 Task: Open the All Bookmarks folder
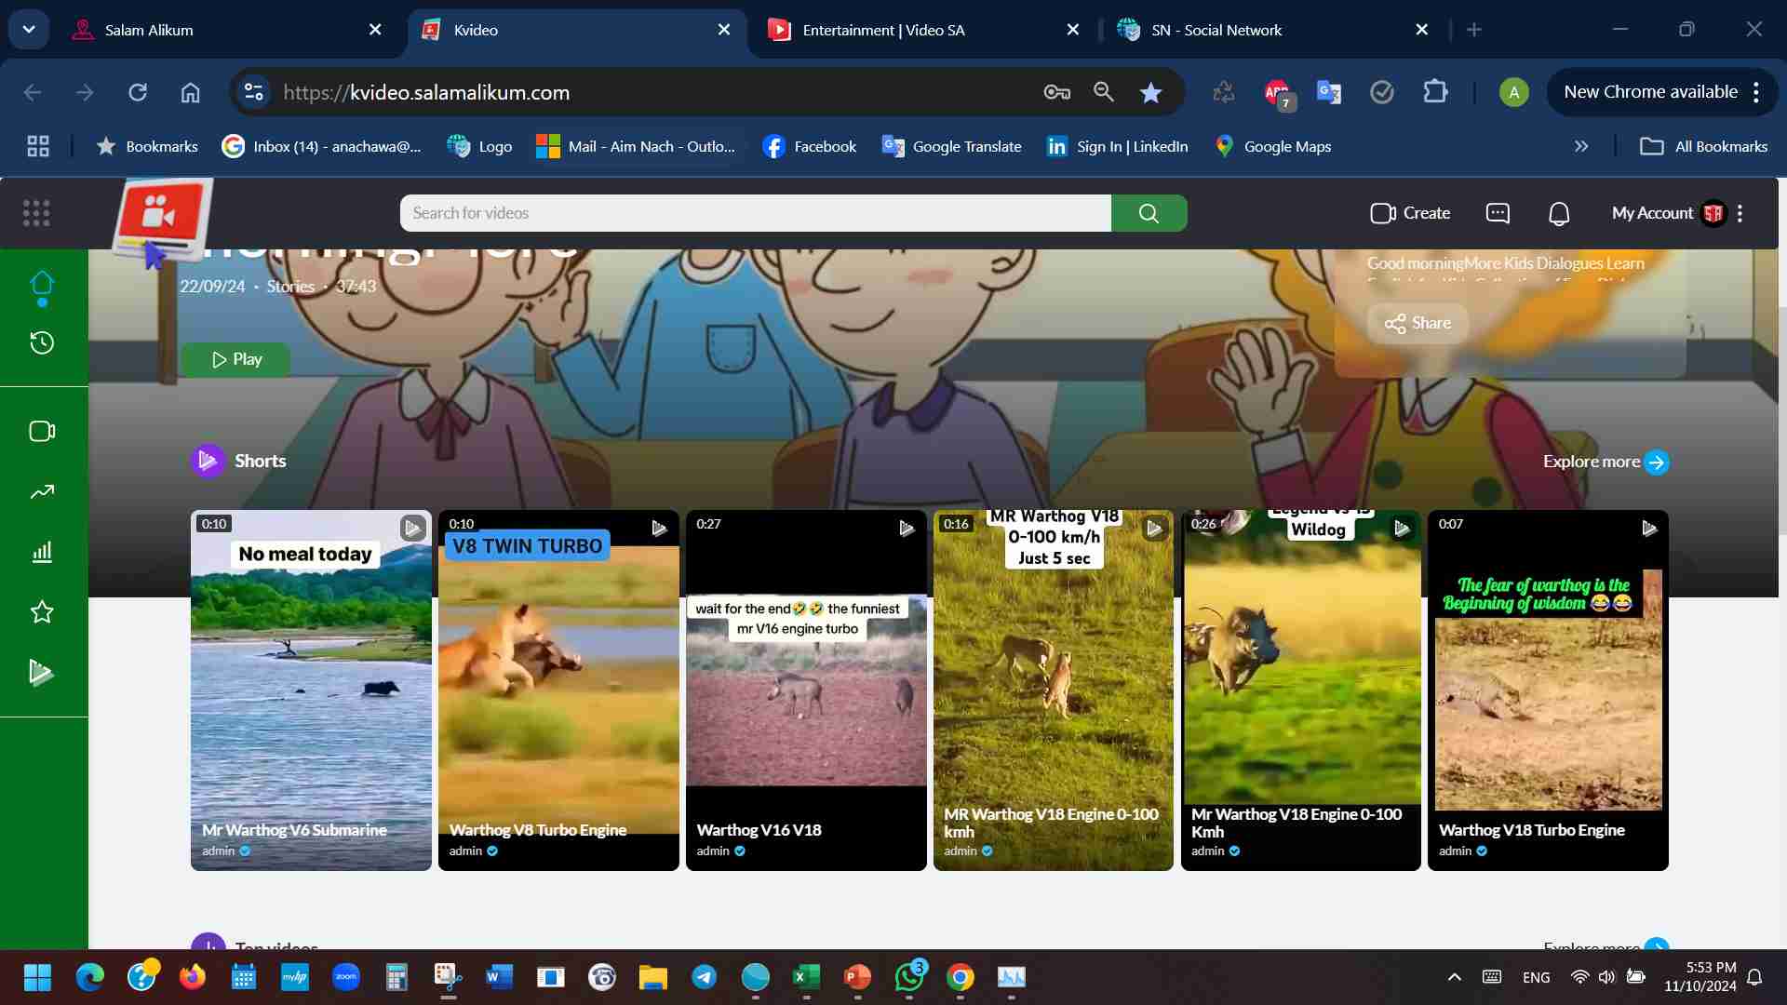pyautogui.click(x=1703, y=146)
